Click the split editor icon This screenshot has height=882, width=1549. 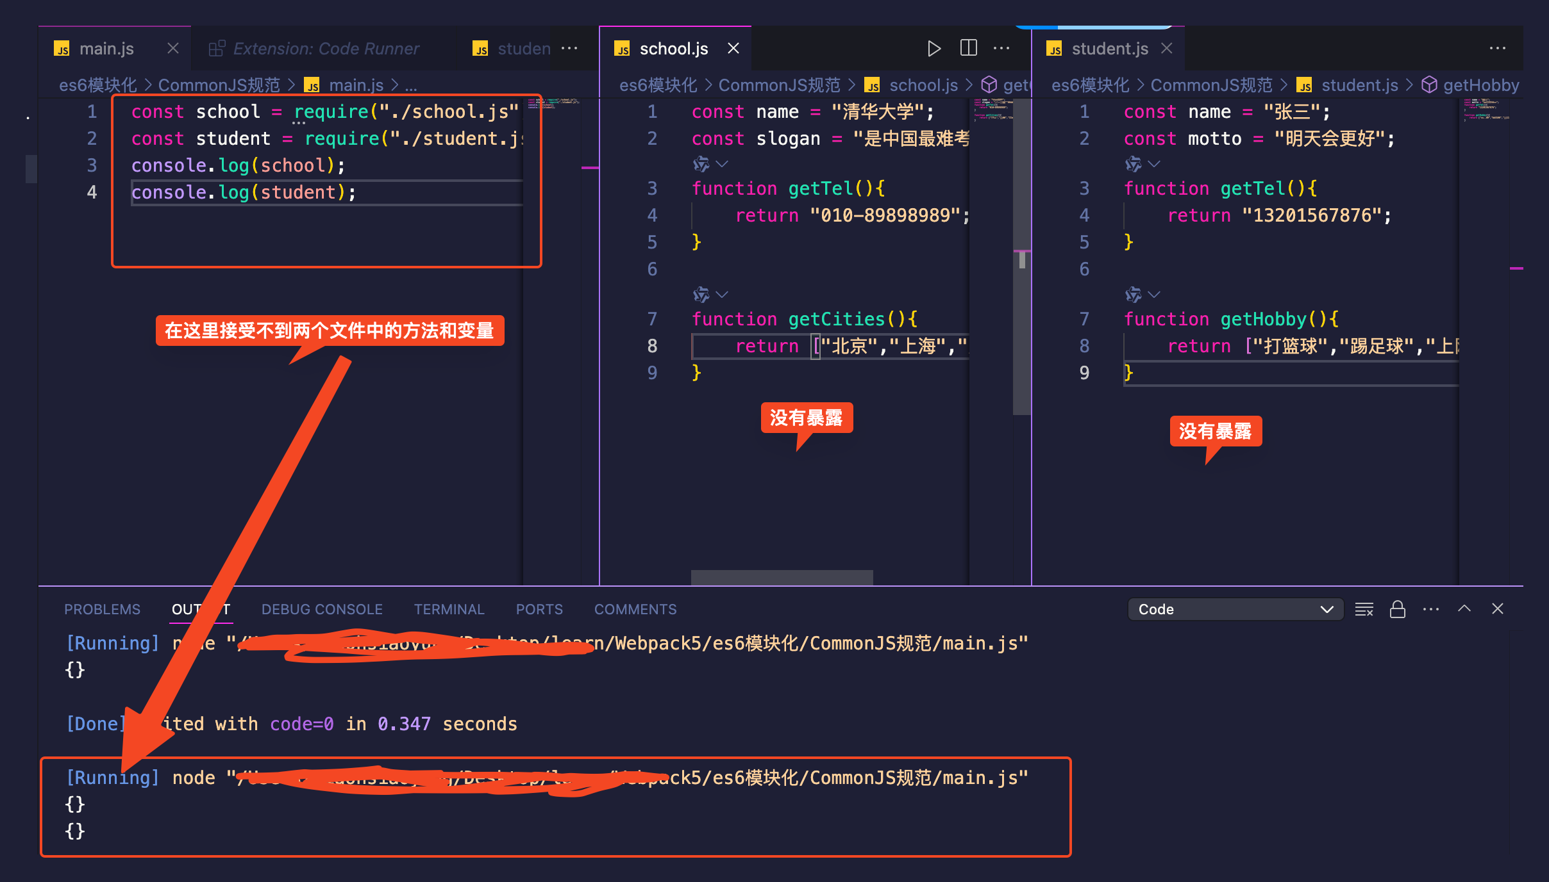coord(968,49)
